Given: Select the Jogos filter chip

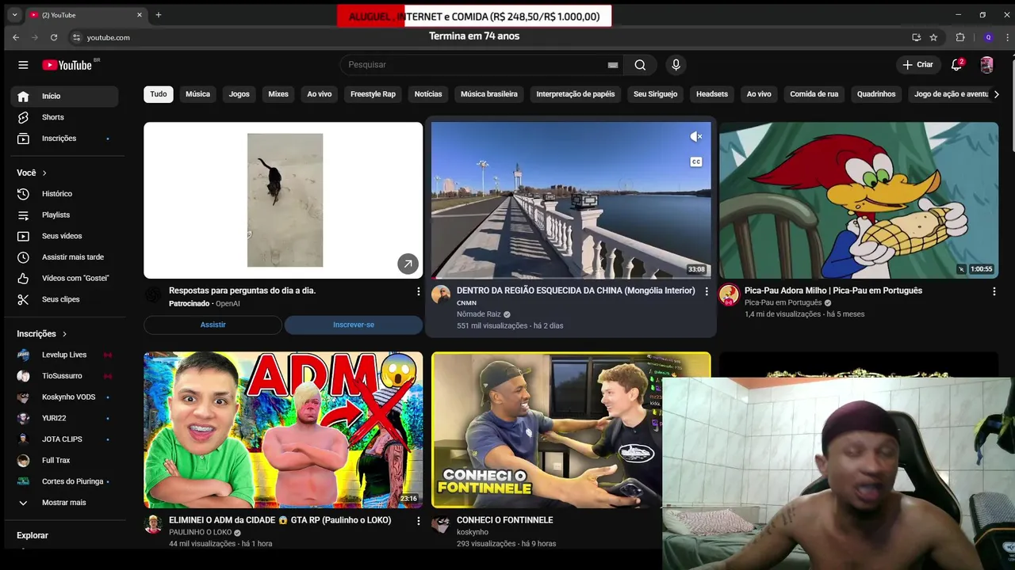Looking at the screenshot, I should pos(239,94).
